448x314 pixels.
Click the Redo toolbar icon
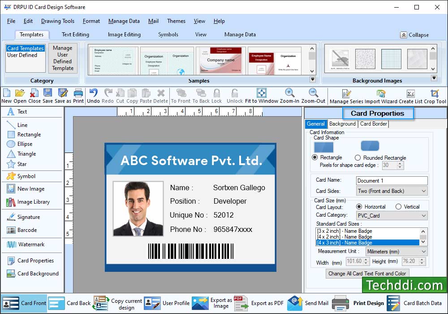(x=108, y=93)
